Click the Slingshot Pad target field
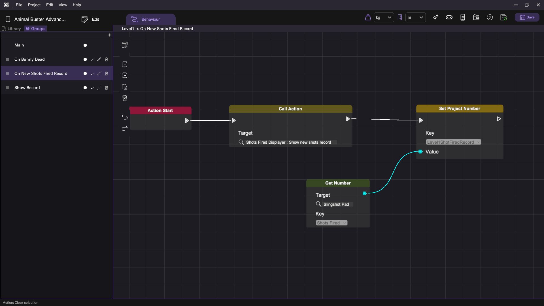The height and width of the screenshot is (306, 544). [336, 204]
